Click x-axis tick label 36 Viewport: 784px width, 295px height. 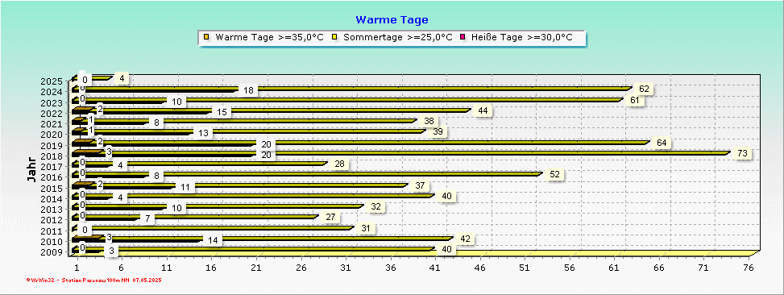tap(391, 268)
